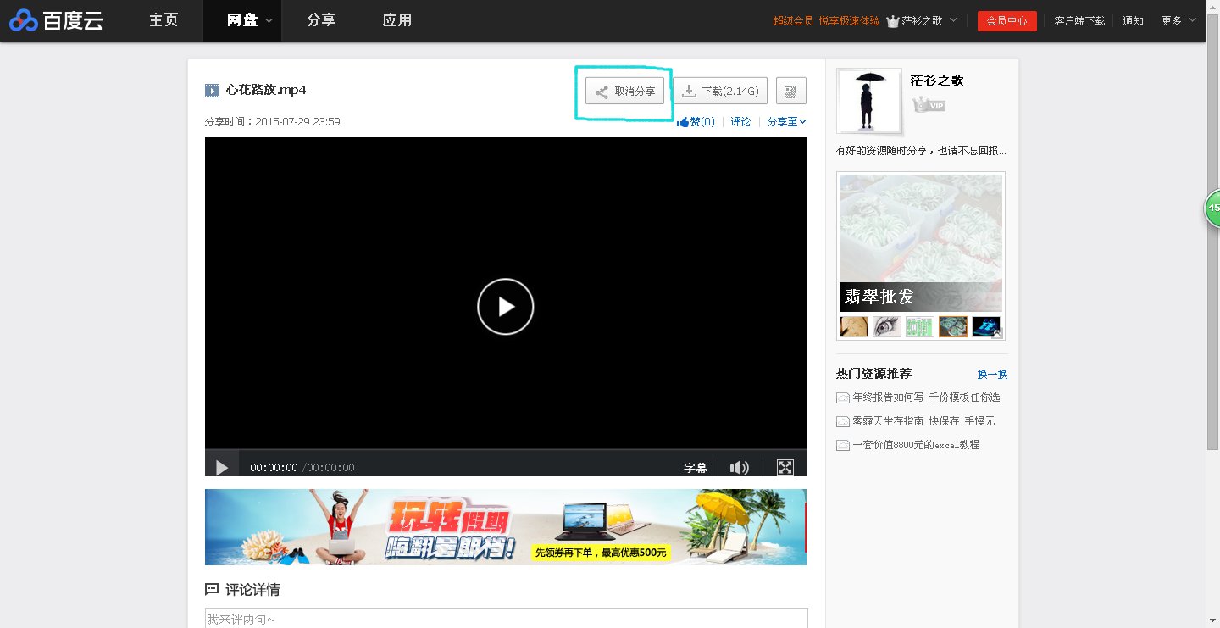Switch to the 分享 tab
1220x628 pixels.
point(321,21)
